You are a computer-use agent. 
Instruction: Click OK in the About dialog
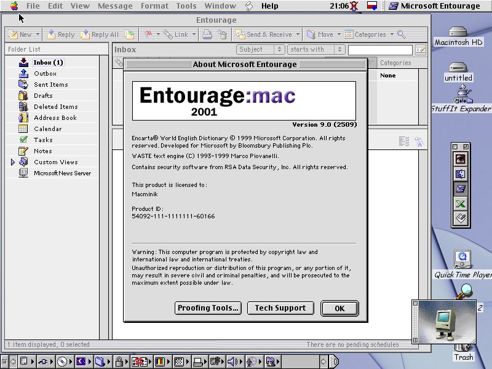click(339, 308)
